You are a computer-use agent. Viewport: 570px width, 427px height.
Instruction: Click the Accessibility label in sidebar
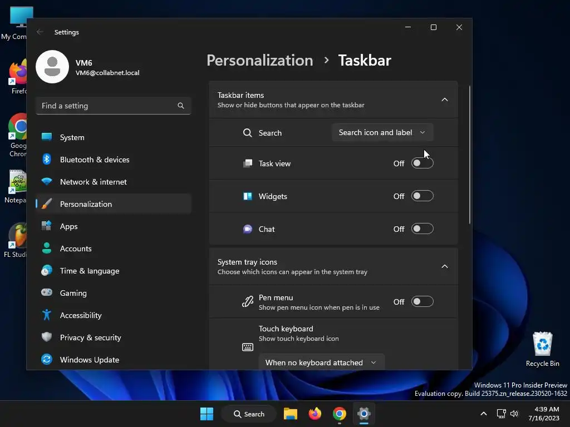click(x=81, y=315)
